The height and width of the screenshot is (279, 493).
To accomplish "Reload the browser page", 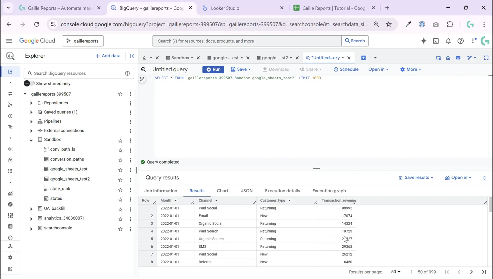I will pyautogui.click(x=36, y=24).
